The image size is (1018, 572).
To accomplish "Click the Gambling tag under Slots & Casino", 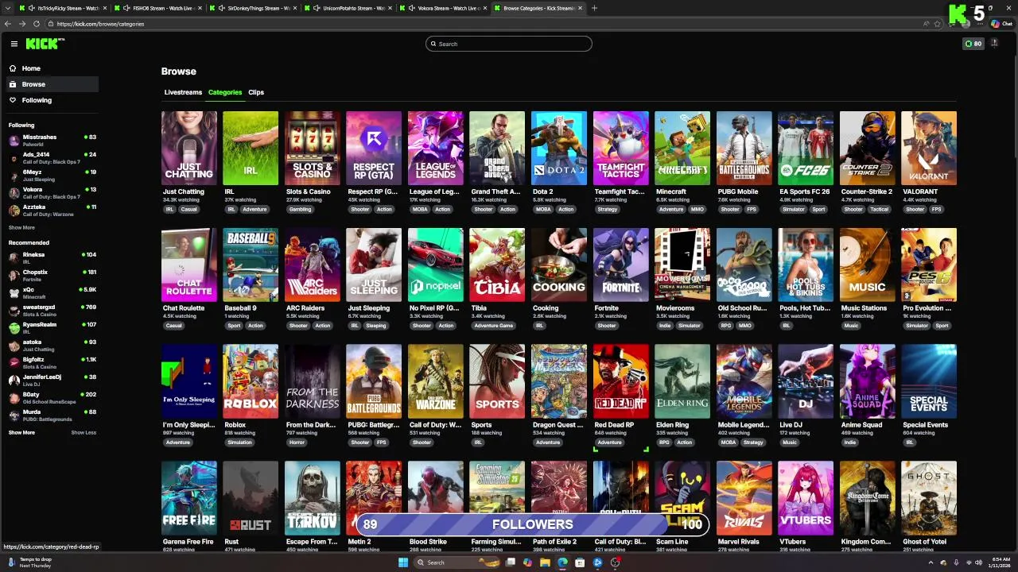I will [301, 209].
